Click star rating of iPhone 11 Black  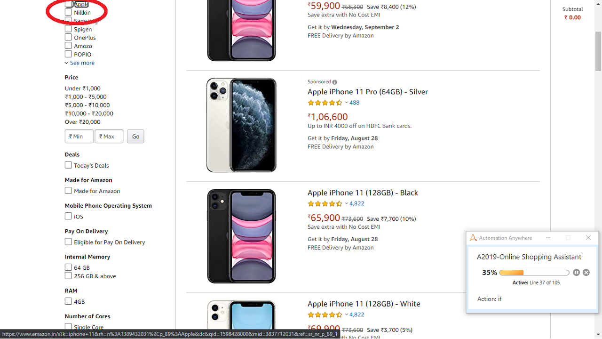[325, 203]
